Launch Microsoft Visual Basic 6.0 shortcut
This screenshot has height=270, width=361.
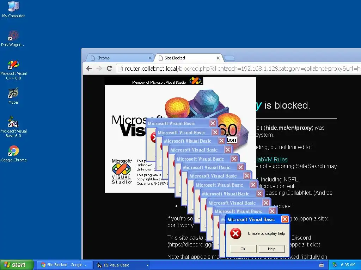pyautogui.click(x=13, y=127)
